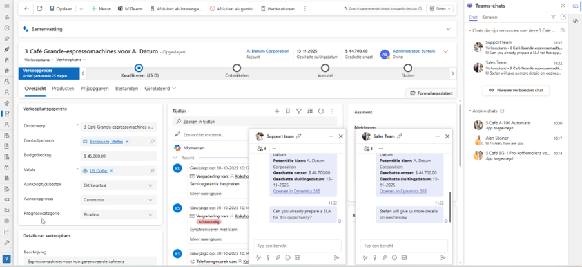
Task: Open more options in Sales Team chat
Action: [x=381, y=148]
